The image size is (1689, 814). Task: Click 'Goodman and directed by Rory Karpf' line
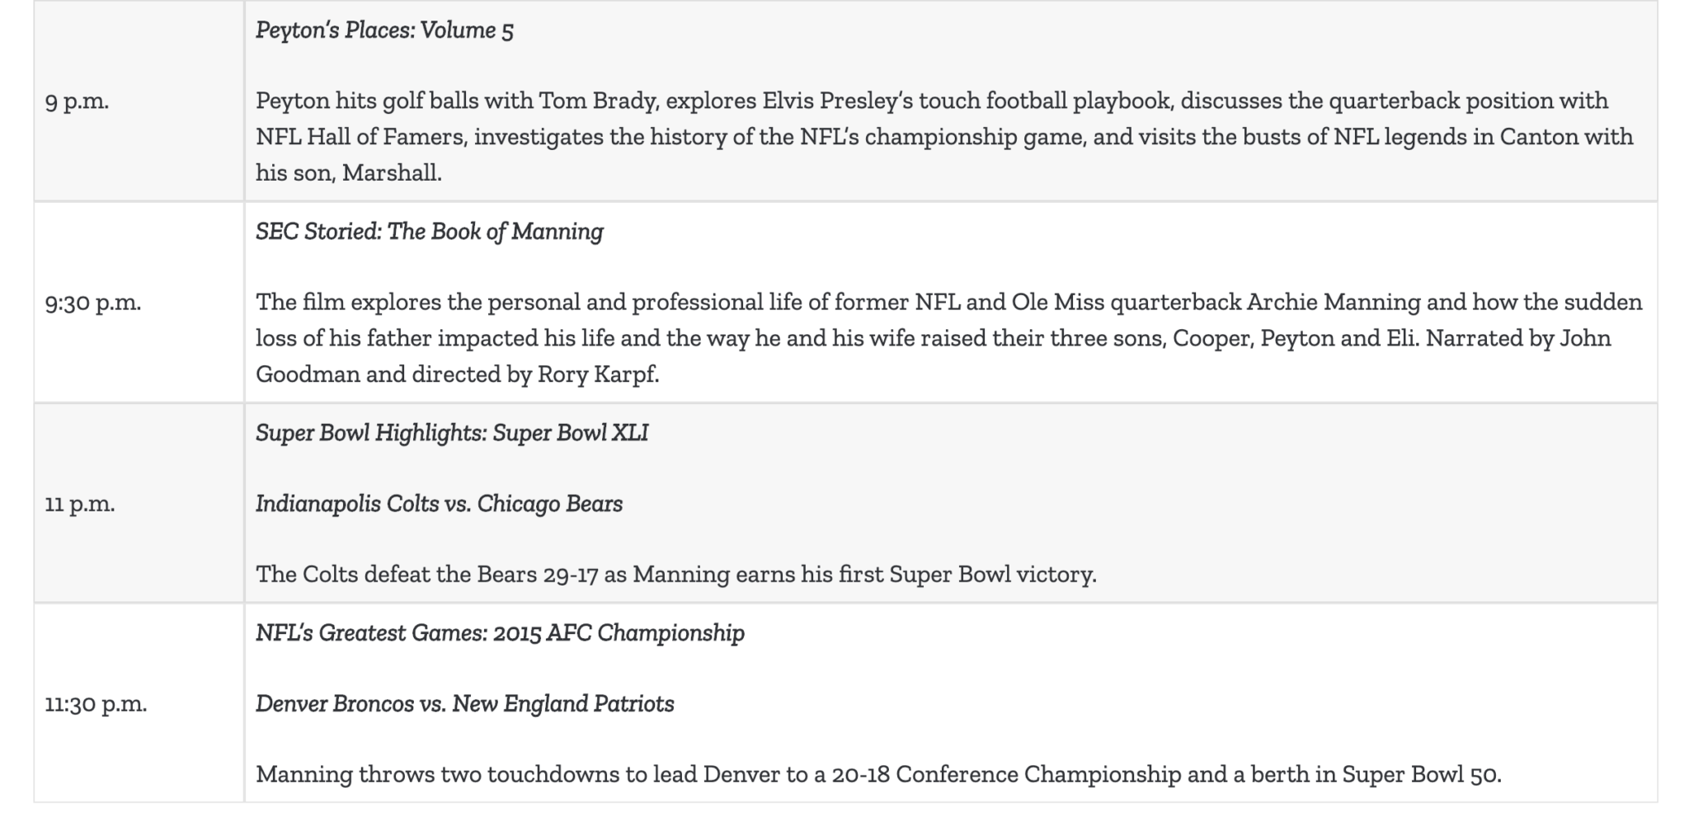tap(458, 375)
